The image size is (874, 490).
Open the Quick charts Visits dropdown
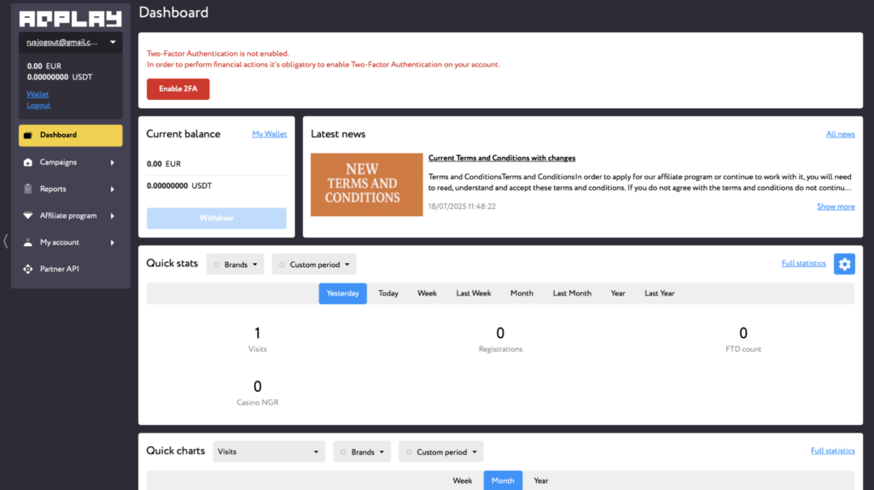[269, 452]
